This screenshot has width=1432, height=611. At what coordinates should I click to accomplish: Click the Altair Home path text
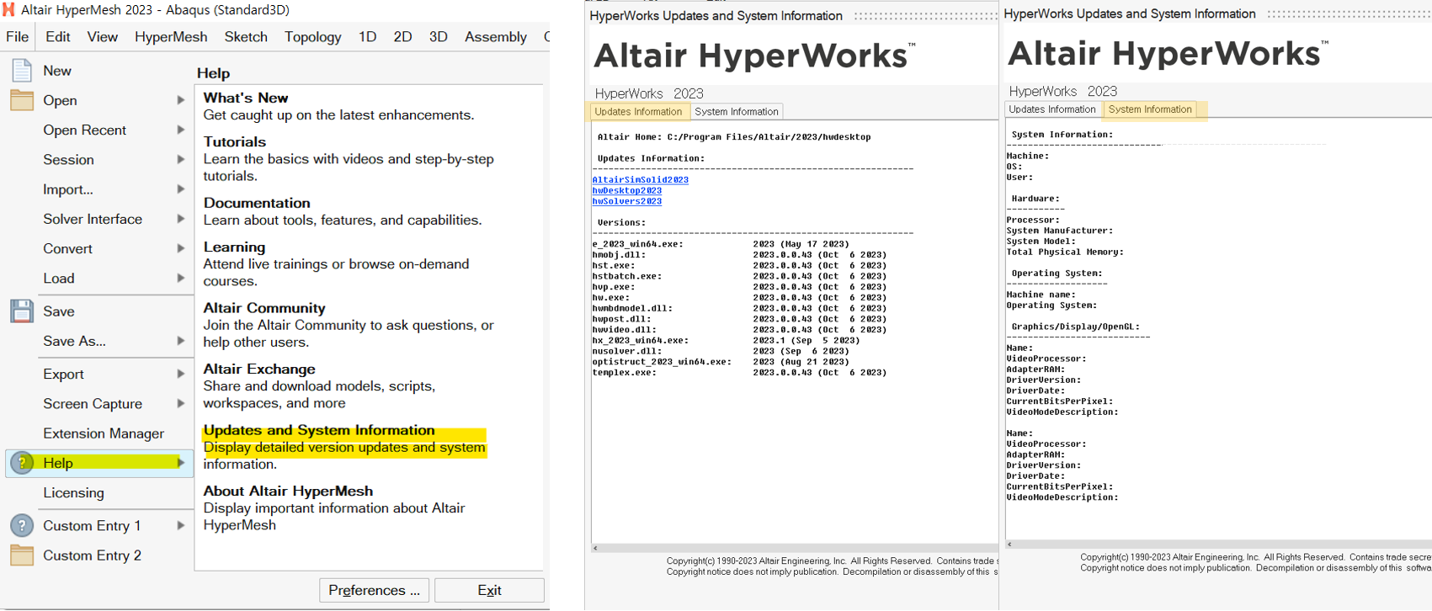[734, 136]
